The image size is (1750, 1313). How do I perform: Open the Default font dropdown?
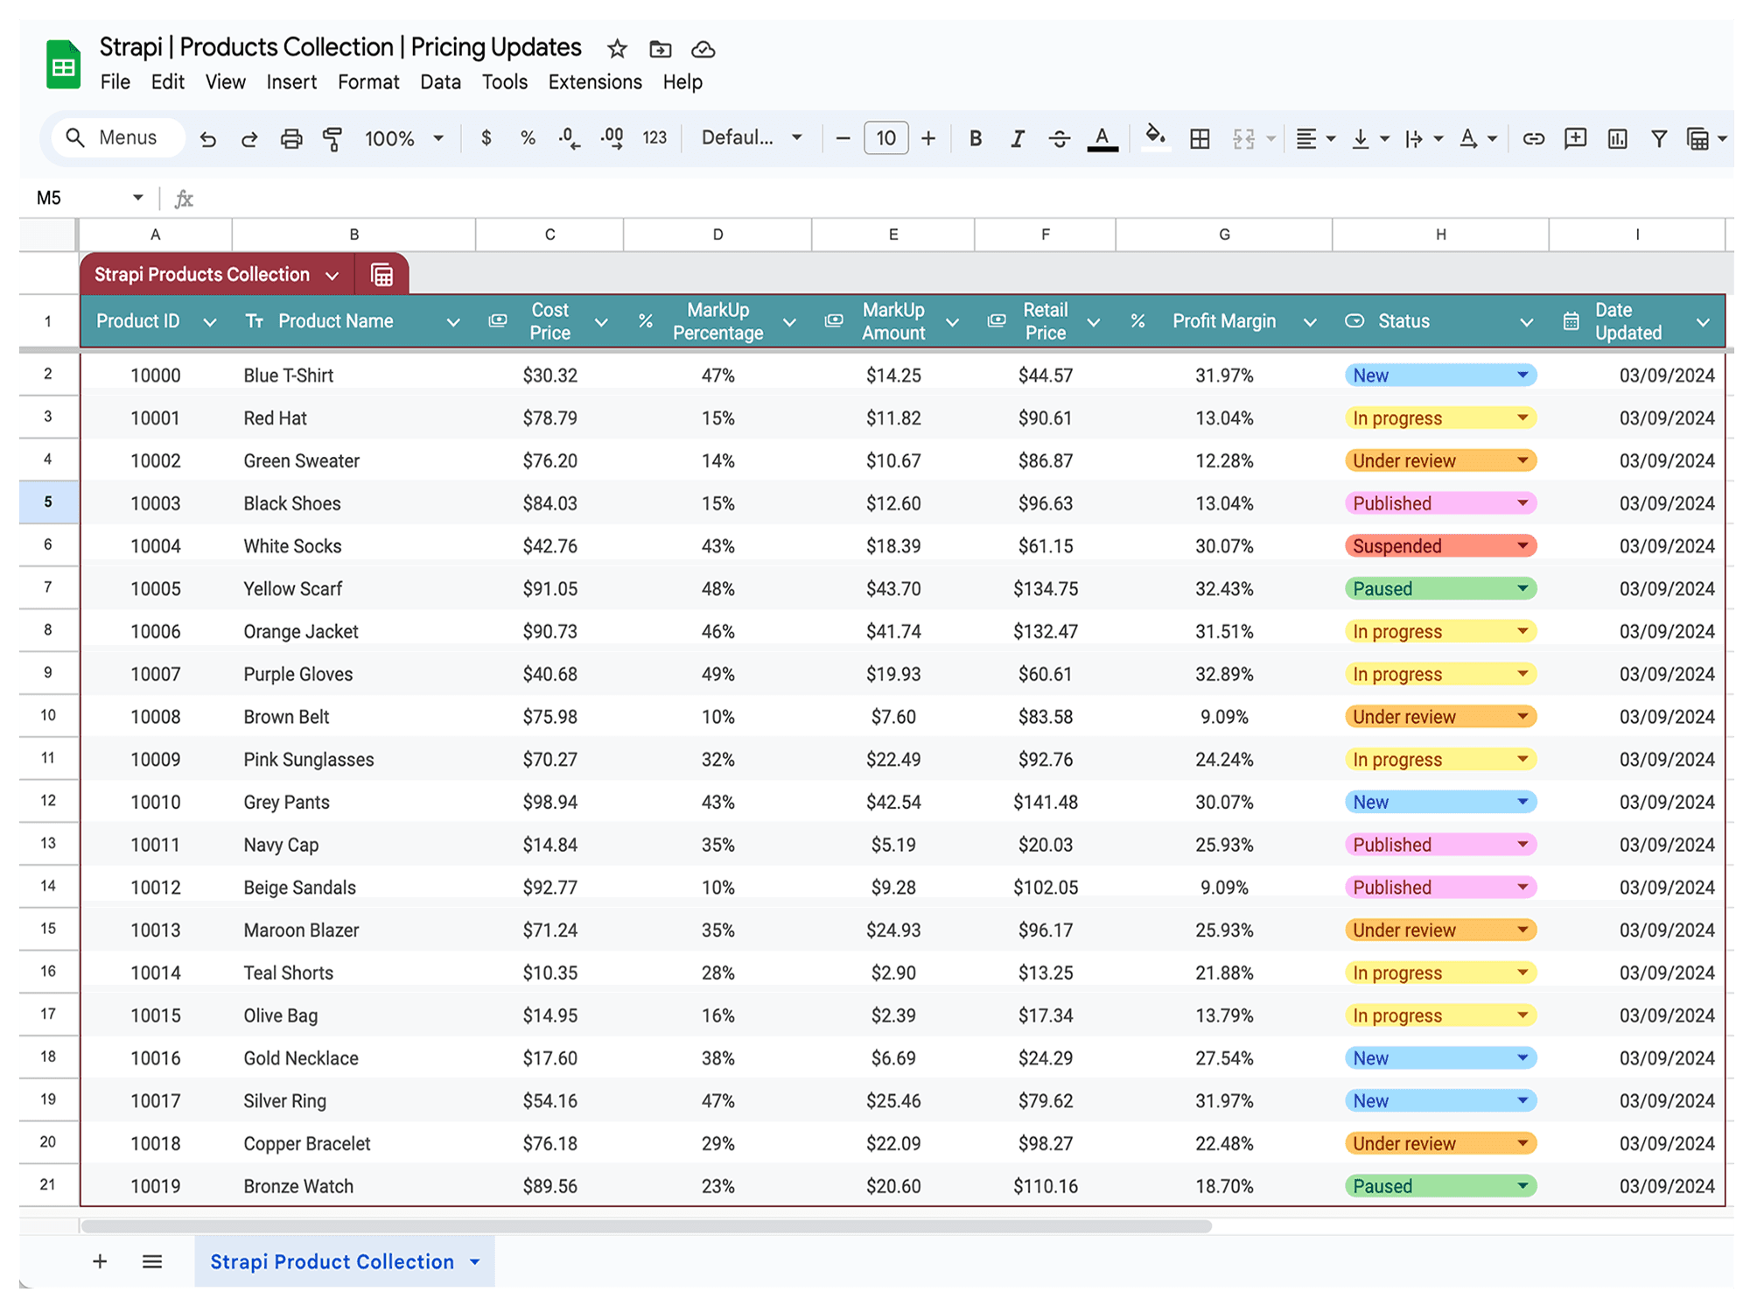coord(752,137)
